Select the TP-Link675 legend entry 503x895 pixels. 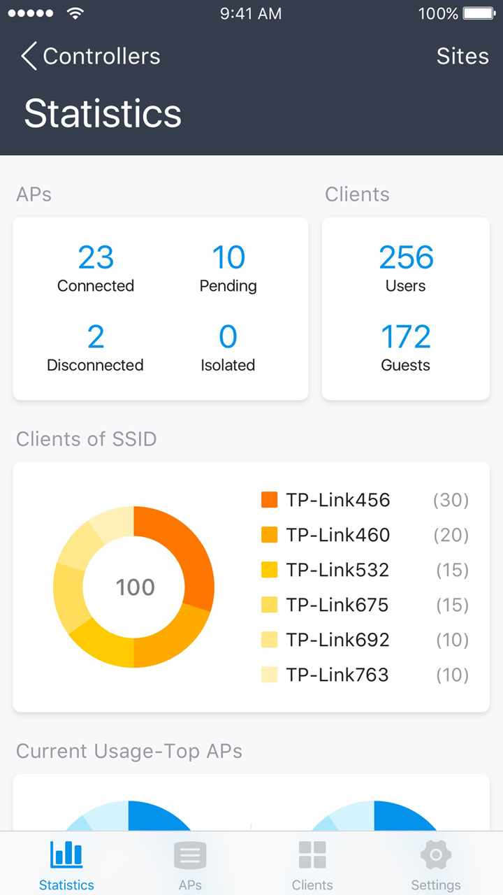[x=365, y=605]
